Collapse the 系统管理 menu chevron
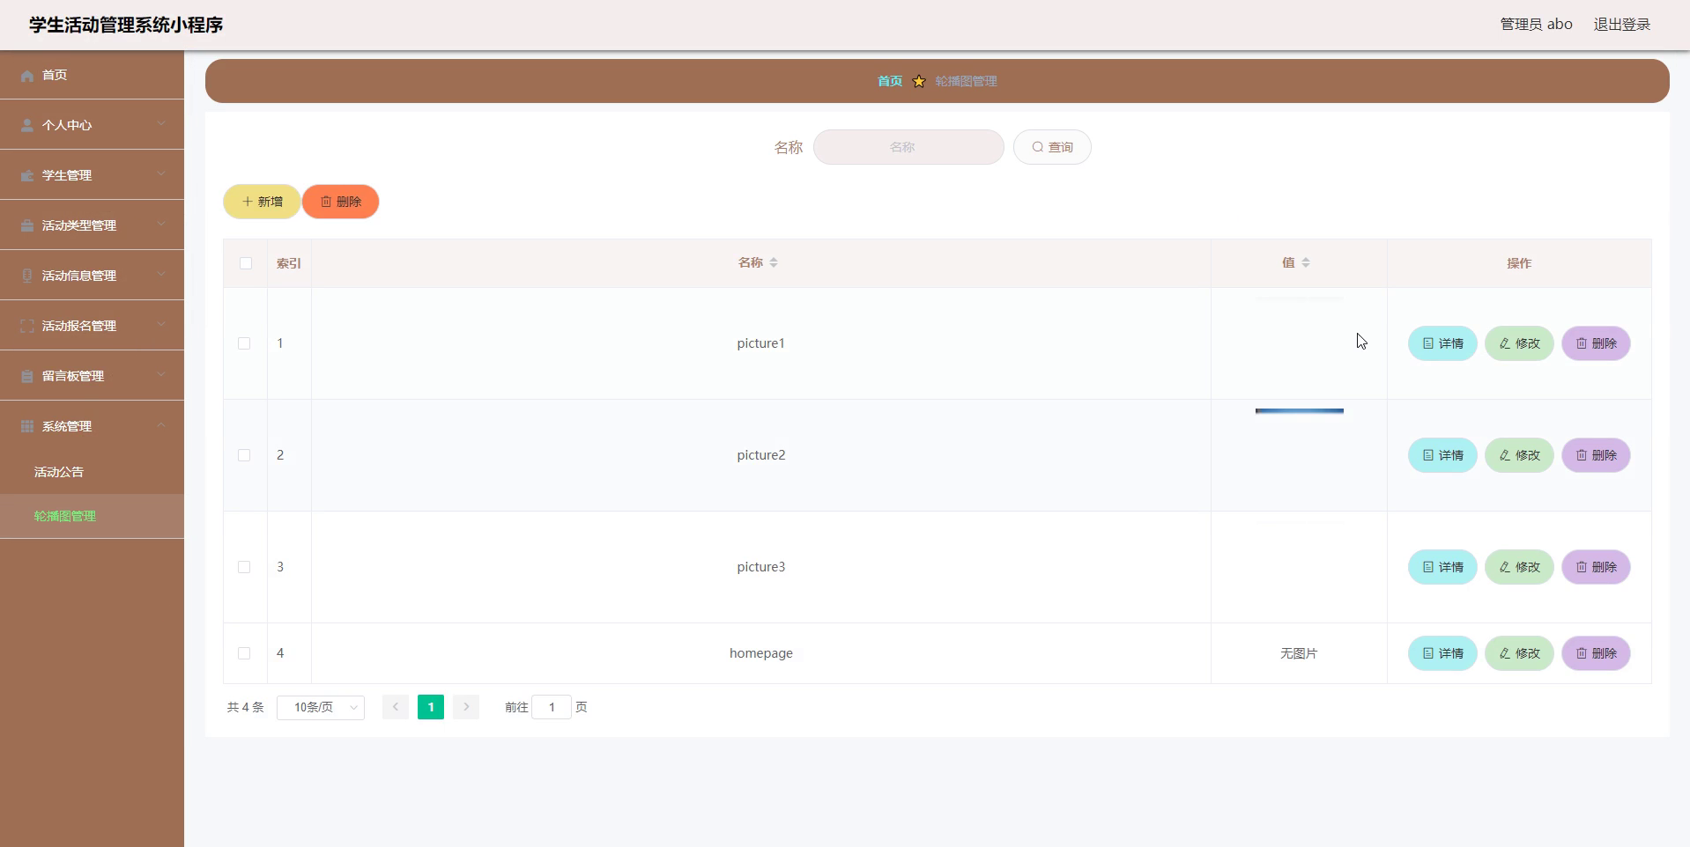This screenshot has height=847, width=1690. (161, 425)
